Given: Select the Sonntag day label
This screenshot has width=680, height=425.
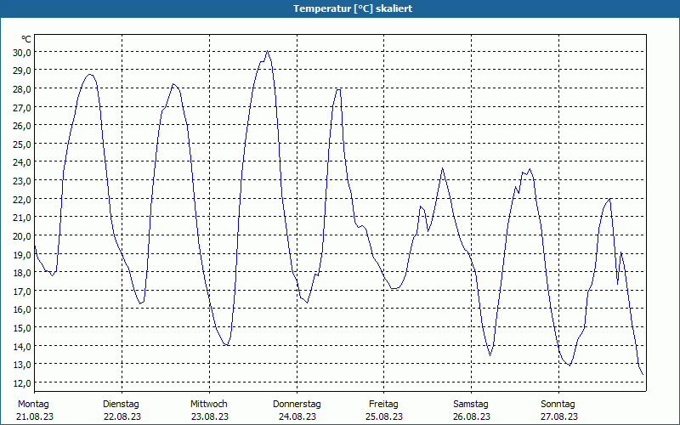Looking at the screenshot, I should (x=558, y=404).
